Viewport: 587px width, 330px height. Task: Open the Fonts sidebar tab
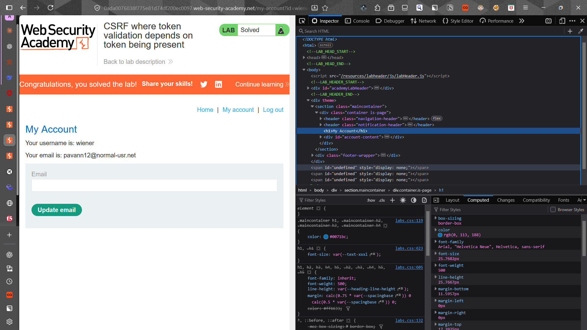tap(563, 200)
